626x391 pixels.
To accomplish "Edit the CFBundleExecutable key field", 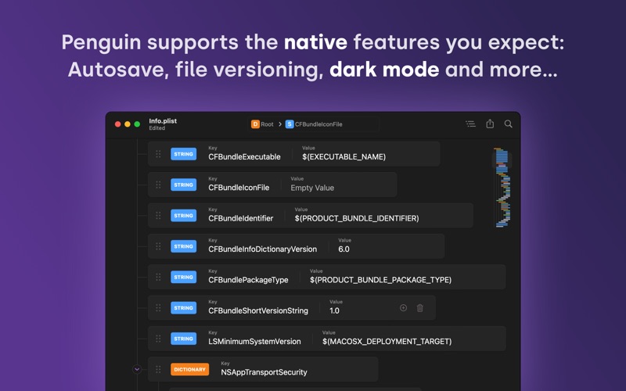I will (244, 157).
